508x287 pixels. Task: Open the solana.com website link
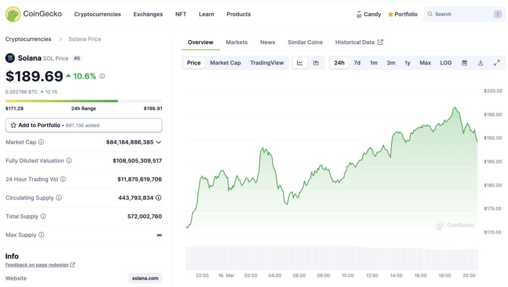145,278
